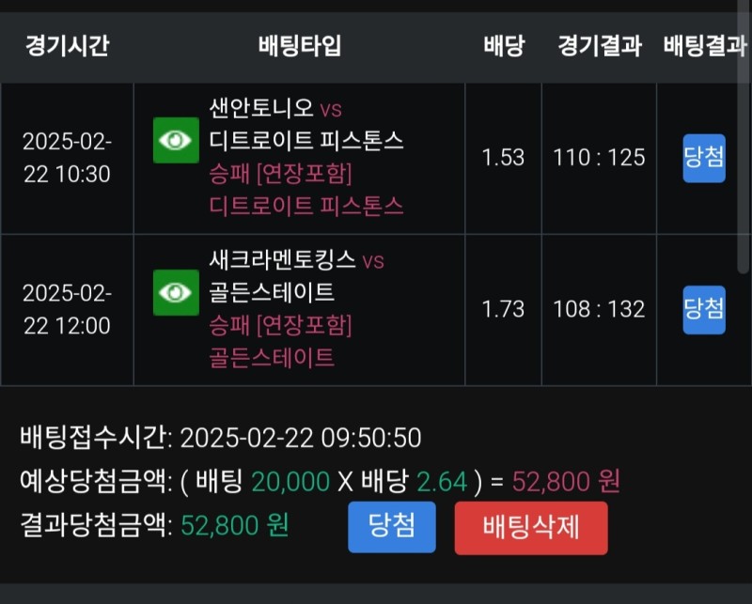Select the 경기시간 column header

pos(67,46)
